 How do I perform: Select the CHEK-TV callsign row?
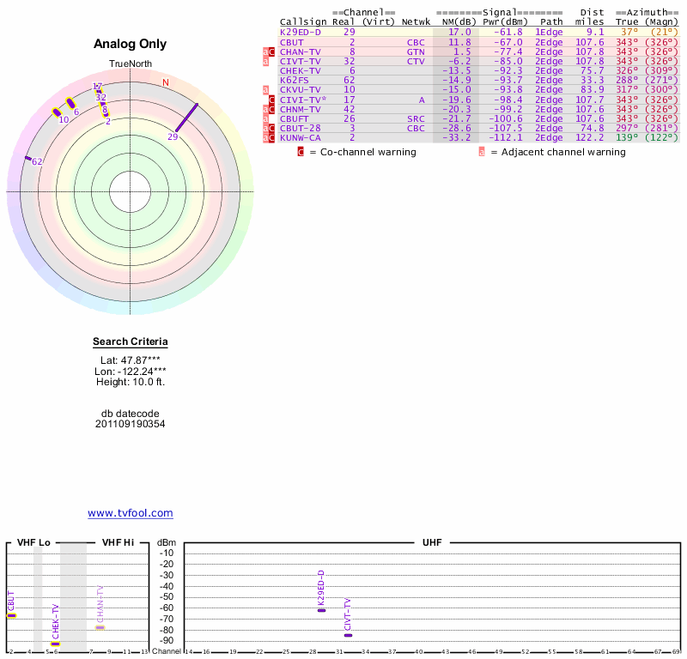click(x=301, y=71)
